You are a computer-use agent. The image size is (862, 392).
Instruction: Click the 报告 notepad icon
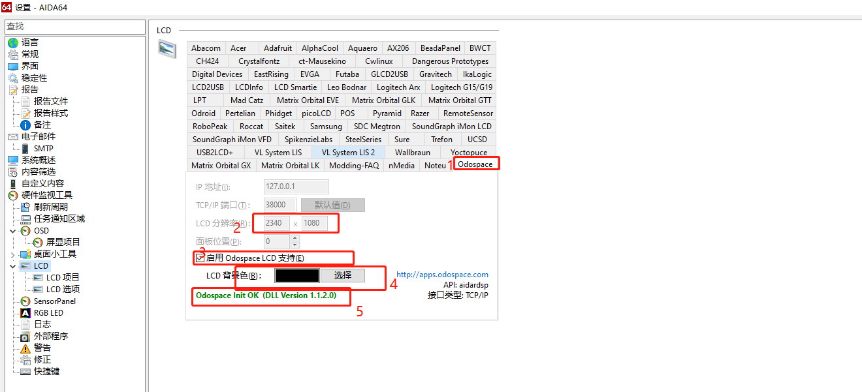(13, 89)
